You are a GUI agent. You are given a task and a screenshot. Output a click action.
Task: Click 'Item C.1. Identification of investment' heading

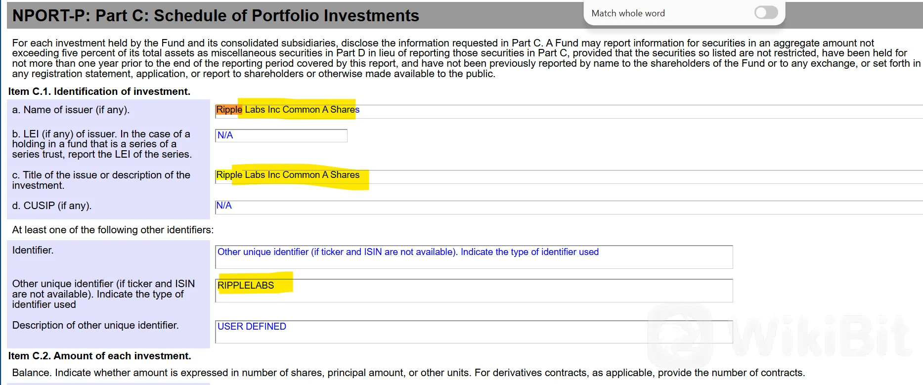(x=99, y=91)
